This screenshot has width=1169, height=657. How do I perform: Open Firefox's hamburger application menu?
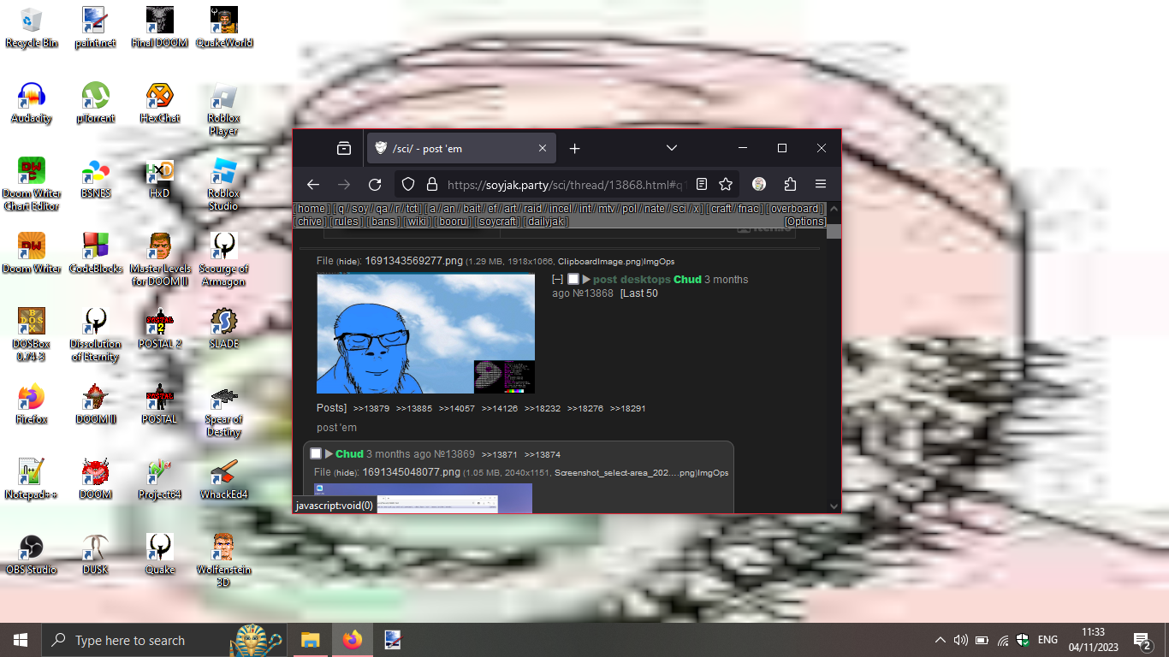click(x=821, y=184)
